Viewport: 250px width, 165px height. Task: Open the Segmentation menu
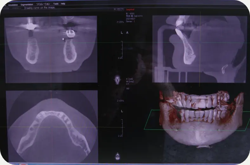(x=27, y=5)
